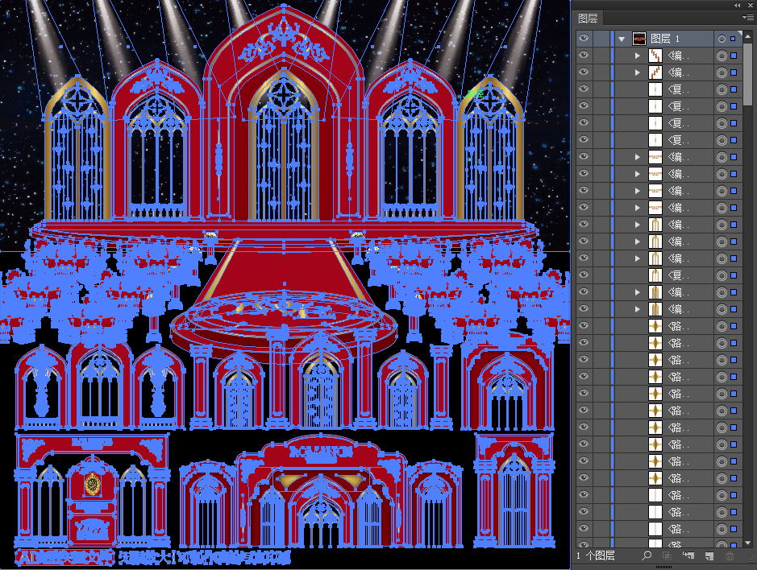Screen dimensions: 757x570
Task: Click the target circle of 图层 1
Action: [x=722, y=39]
